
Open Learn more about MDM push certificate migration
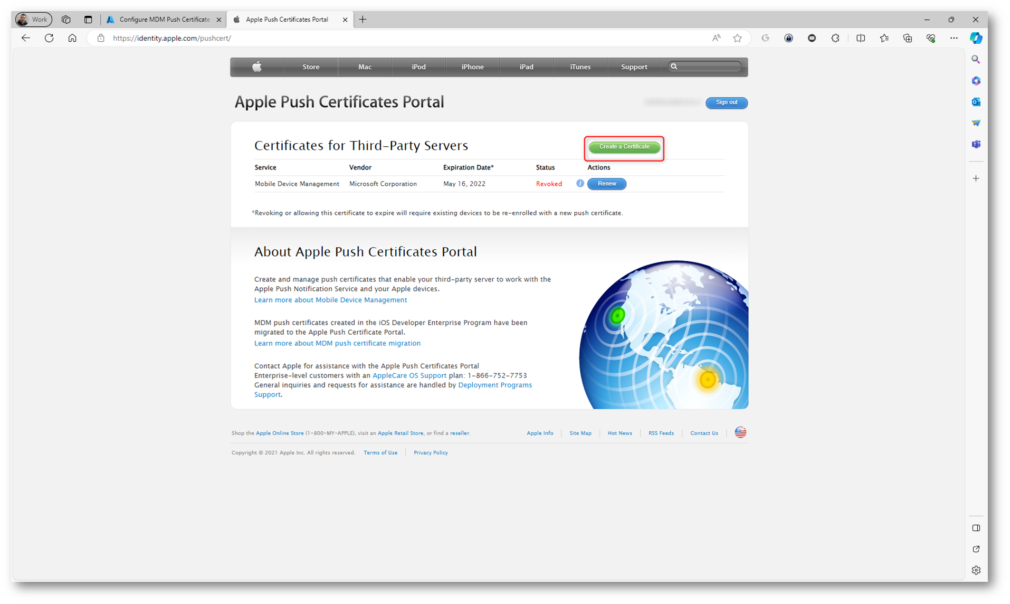pos(337,343)
